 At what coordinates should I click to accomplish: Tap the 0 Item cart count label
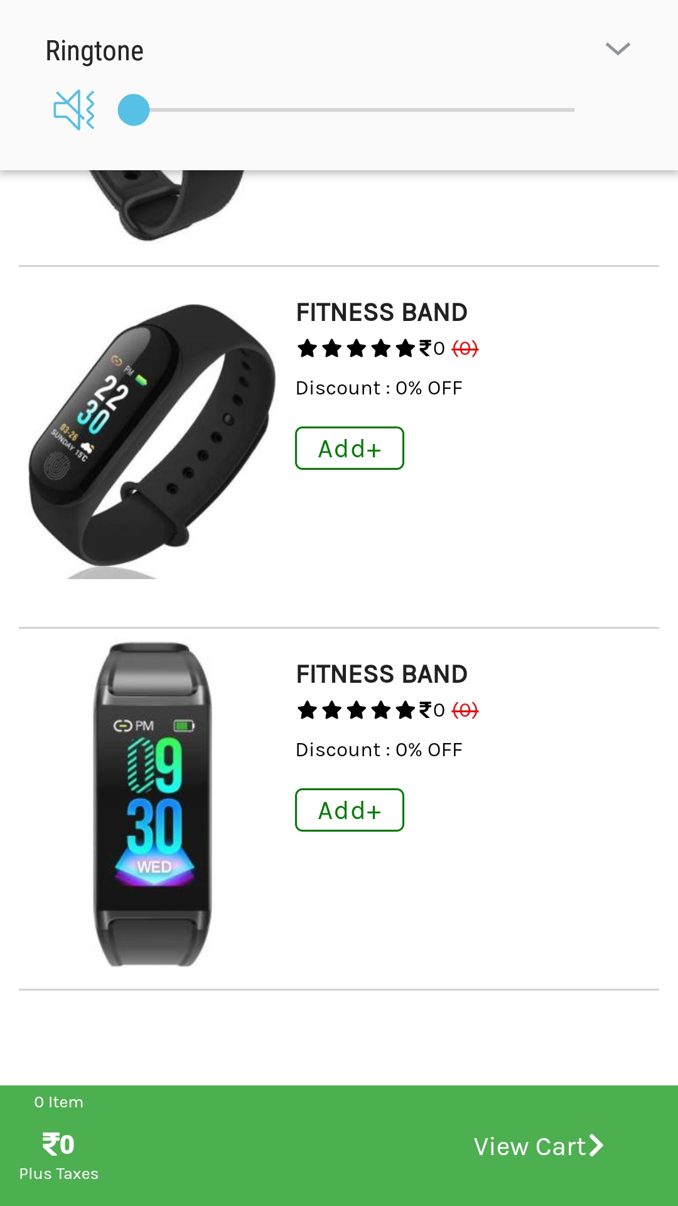(58, 1102)
